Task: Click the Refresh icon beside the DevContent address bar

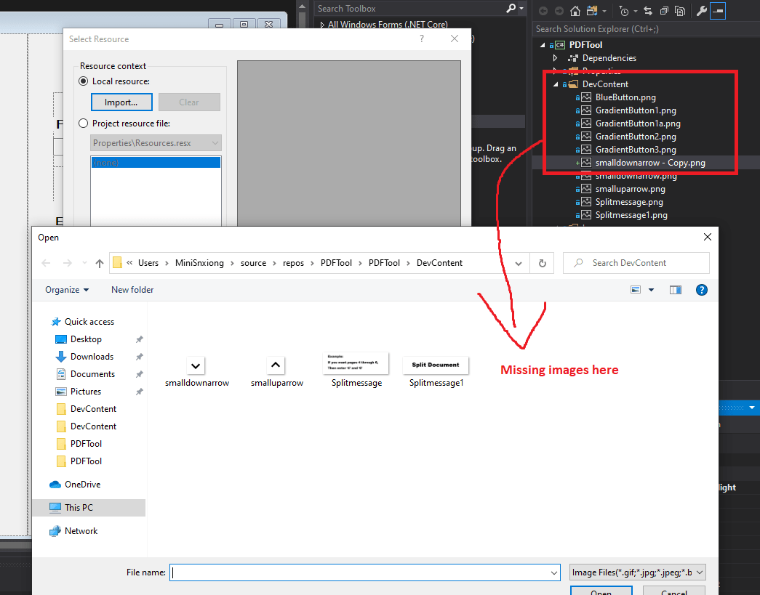Action: point(542,263)
